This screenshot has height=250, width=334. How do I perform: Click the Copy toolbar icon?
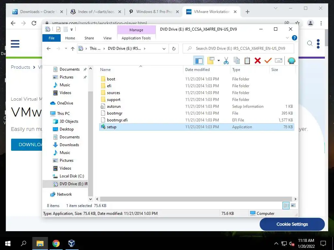[237, 61]
